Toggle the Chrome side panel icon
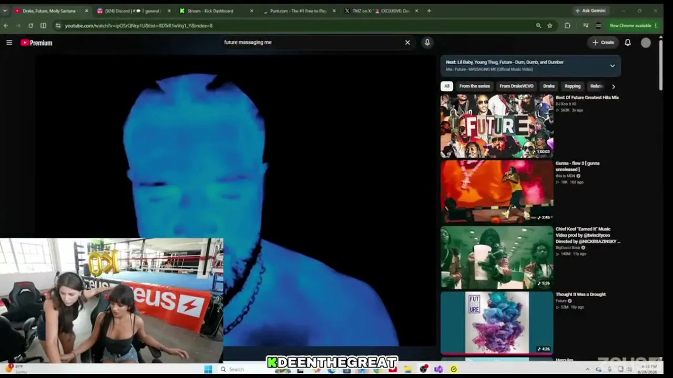673x378 pixels. (43, 25)
